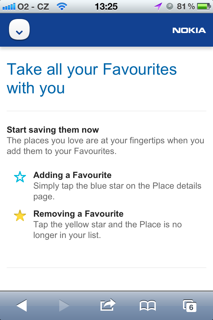Screen dimensions: 213x320
Task: Open the Safari share menu
Action: pos(107,304)
